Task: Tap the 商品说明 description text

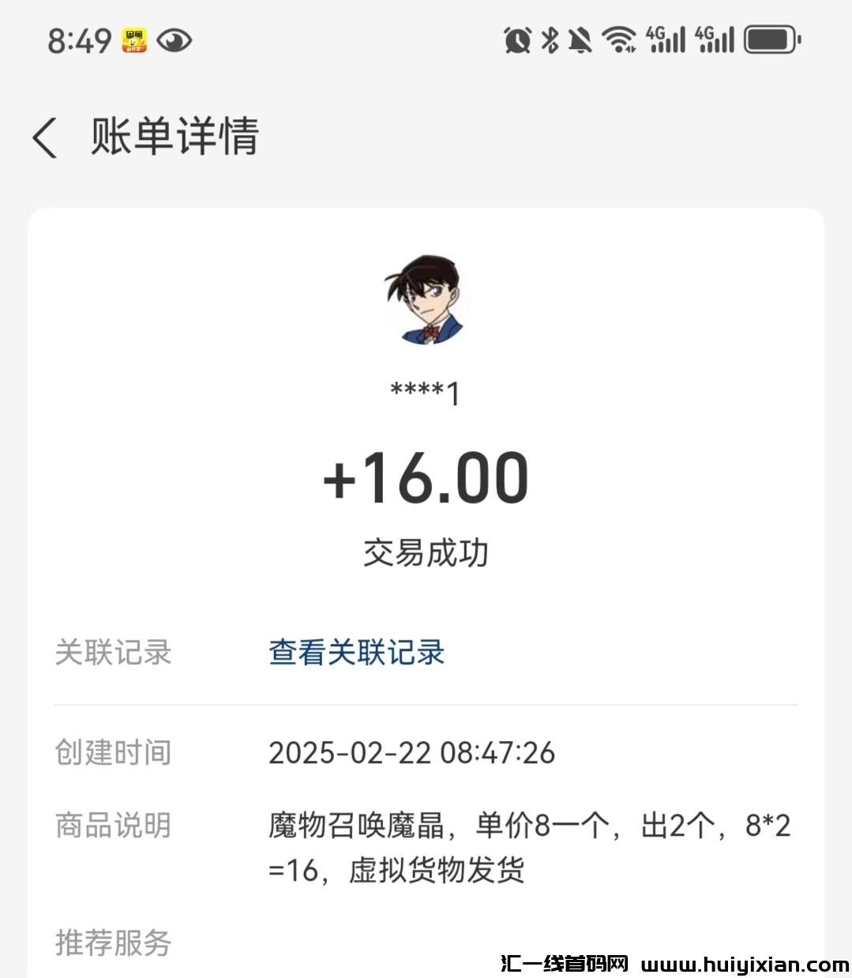Action: (x=529, y=848)
